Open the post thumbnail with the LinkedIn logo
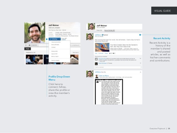This screenshot has width=177, height=133. 52,59
